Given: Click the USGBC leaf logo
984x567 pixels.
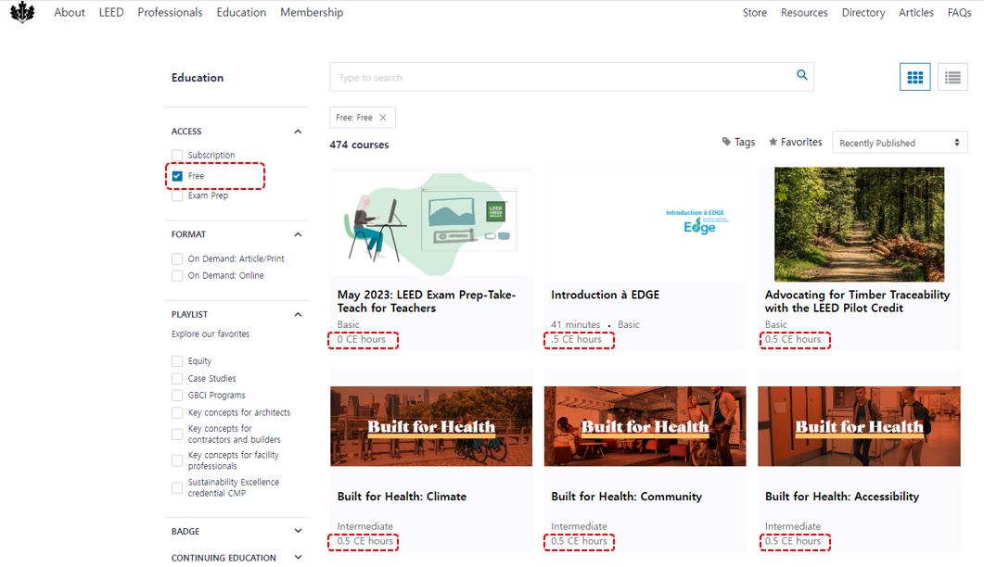Looking at the screenshot, I should click(22, 12).
